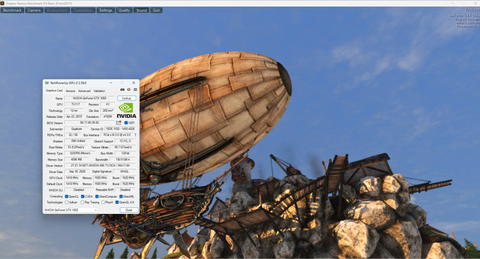Click the Device ID field
Image resolution: width=480 pixels, height=259 pixels.
pos(120,129)
